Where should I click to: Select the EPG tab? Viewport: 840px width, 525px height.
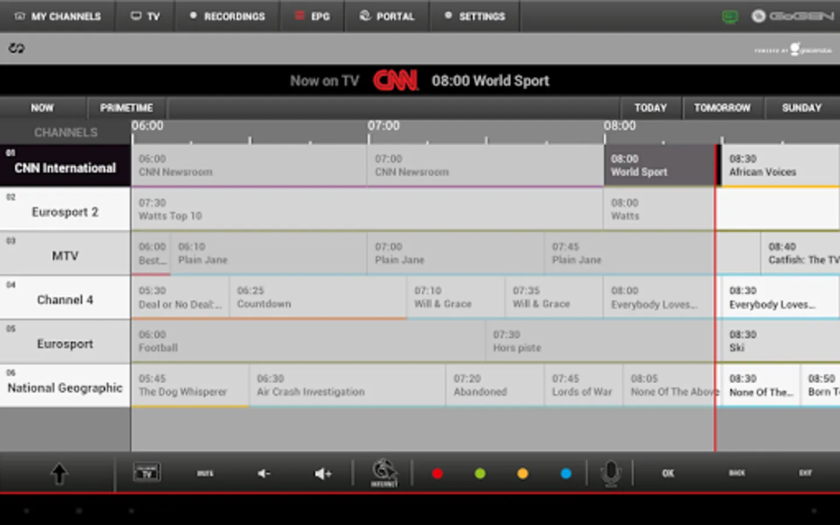pos(312,16)
